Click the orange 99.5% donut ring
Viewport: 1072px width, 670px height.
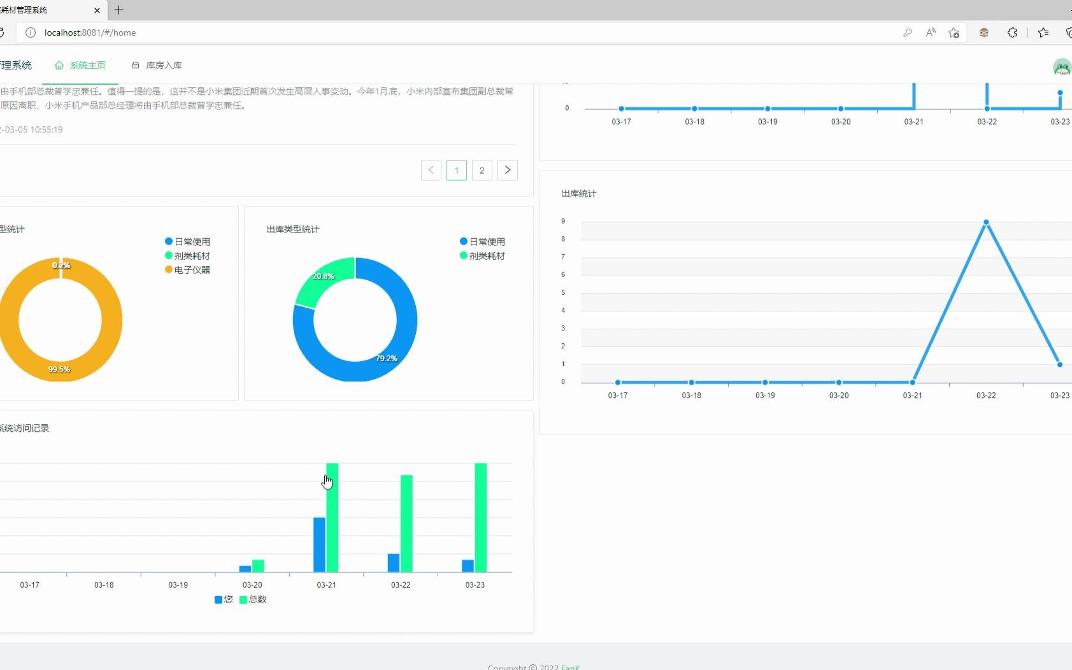59,369
